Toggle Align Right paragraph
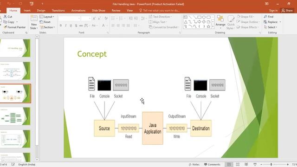The height and width of the screenshot is (167, 297). pyautogui.click(x=123, y=26)
